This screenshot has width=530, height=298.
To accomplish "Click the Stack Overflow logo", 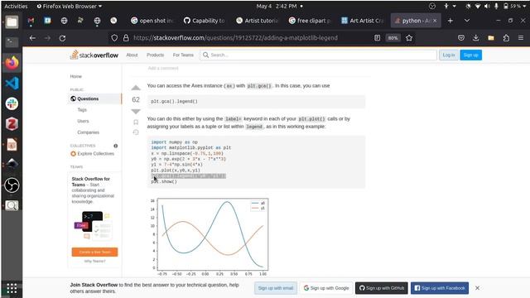I will click(x=94, y=55).
